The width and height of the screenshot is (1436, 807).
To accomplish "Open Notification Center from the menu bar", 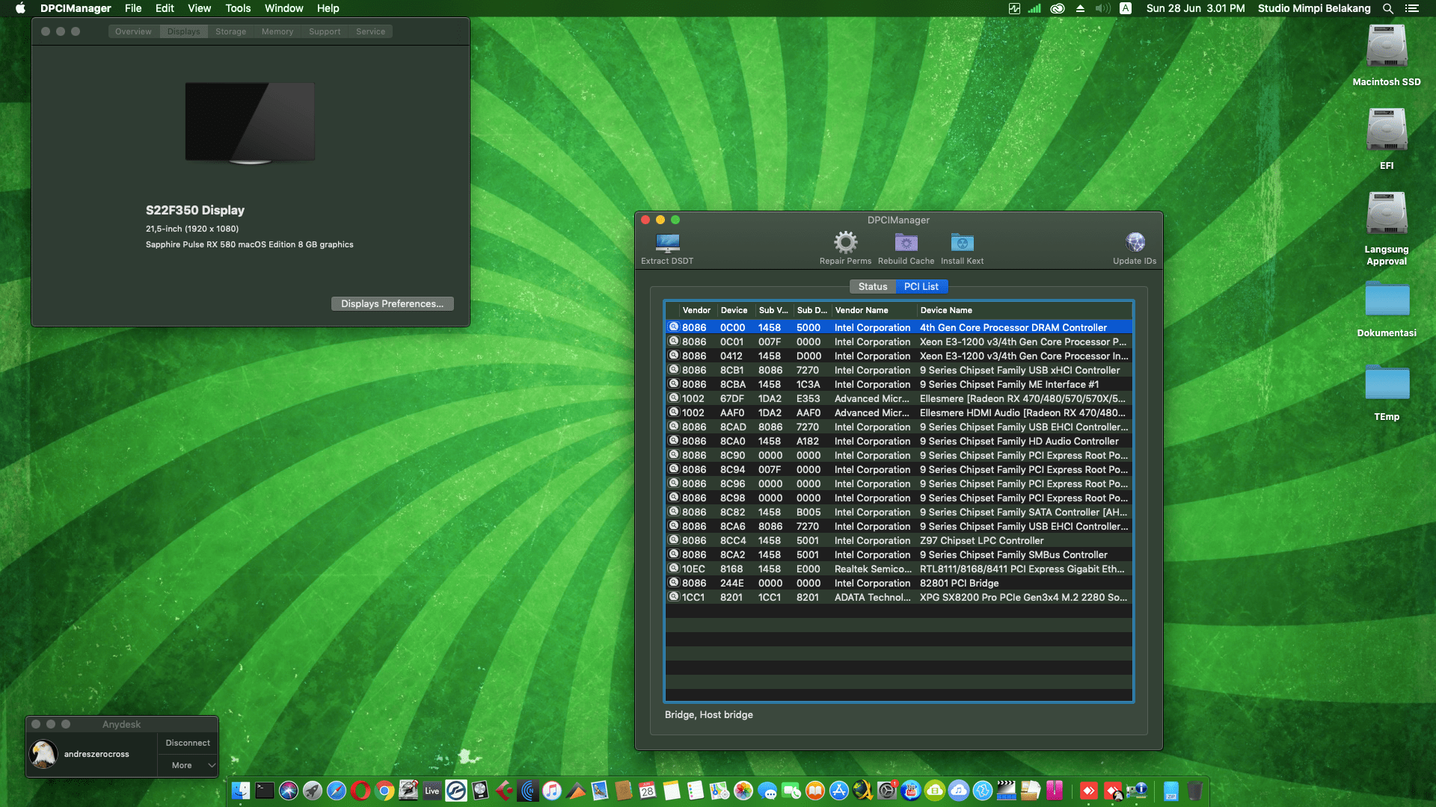I will click(1412, 8).
